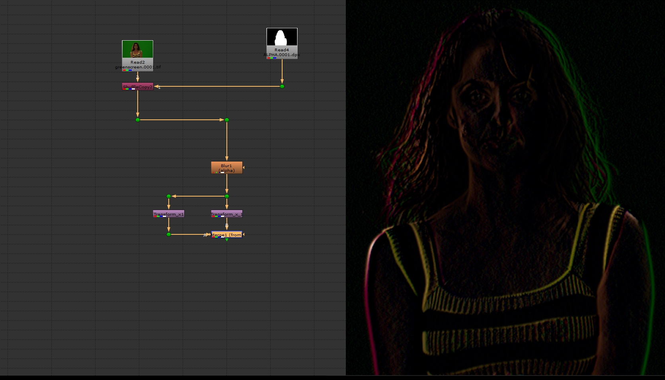Click the white matte thumbnail on Read4

click(x=282, y=37)
